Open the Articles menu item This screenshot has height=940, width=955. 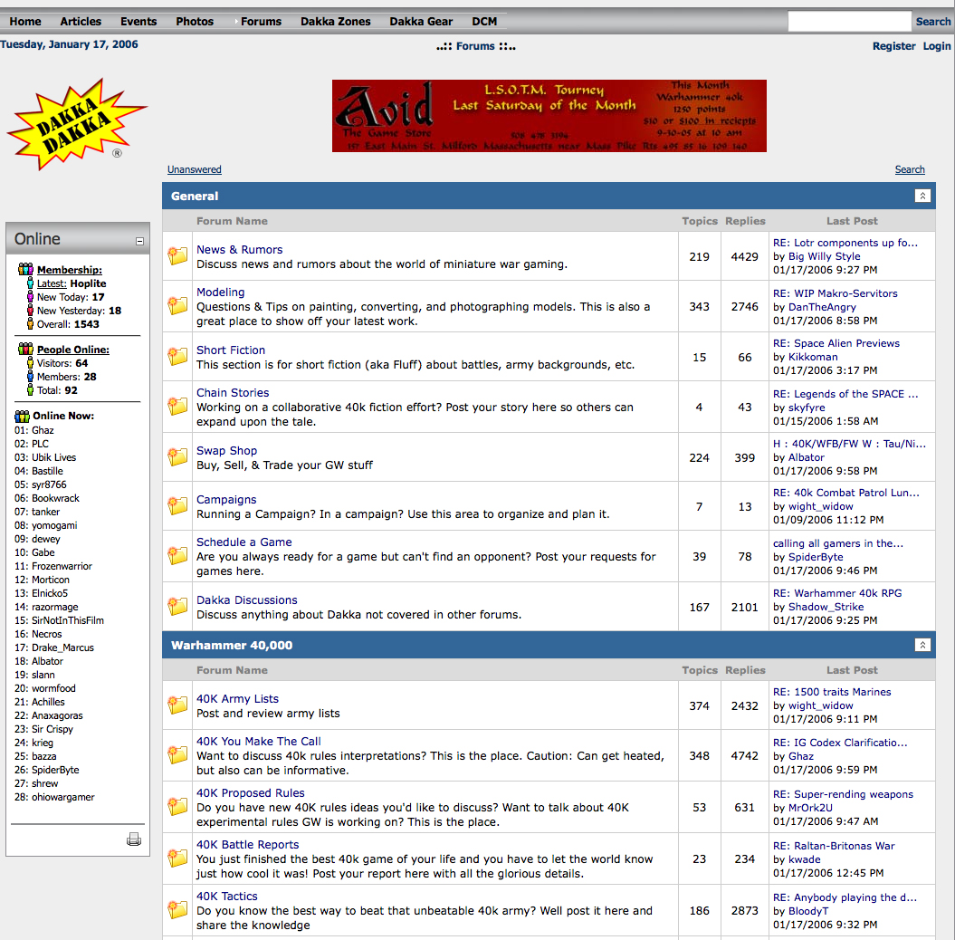(x=81, y=22)
